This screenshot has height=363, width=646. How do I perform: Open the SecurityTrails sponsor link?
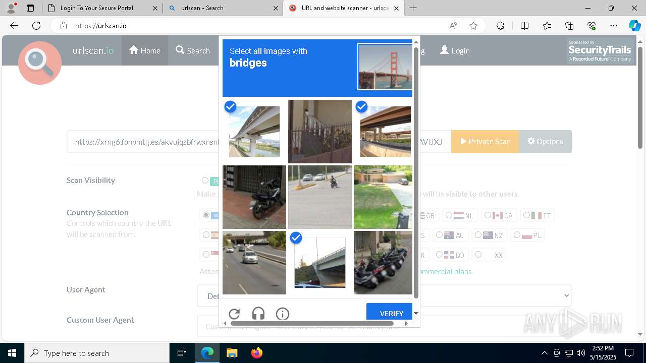600,51
